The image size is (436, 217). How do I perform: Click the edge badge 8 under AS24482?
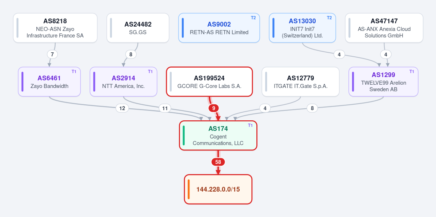131,55
